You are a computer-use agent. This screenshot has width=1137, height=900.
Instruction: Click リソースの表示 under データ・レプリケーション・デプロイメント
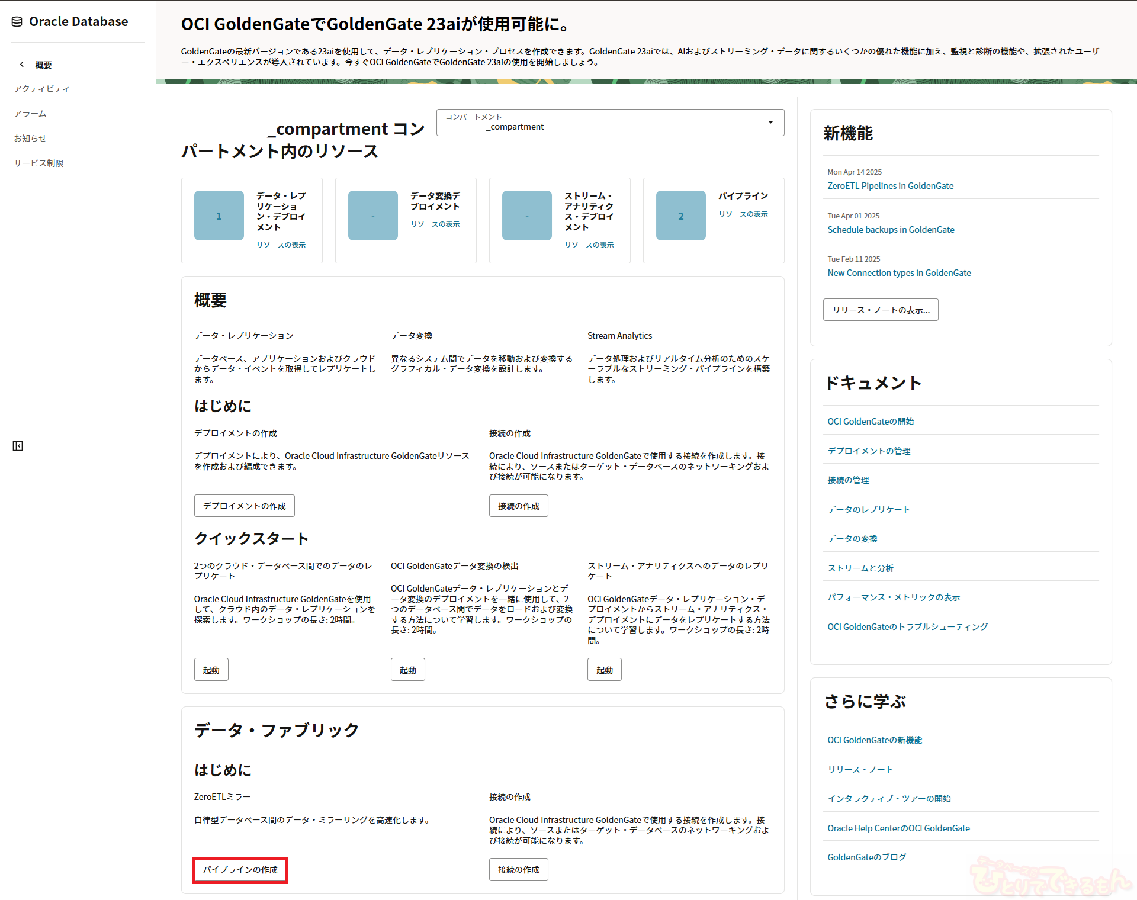click(281, 245)
